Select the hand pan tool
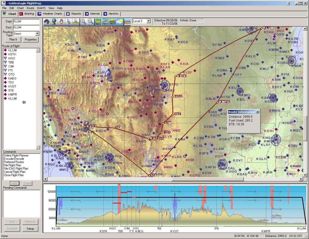 [61, 21]
